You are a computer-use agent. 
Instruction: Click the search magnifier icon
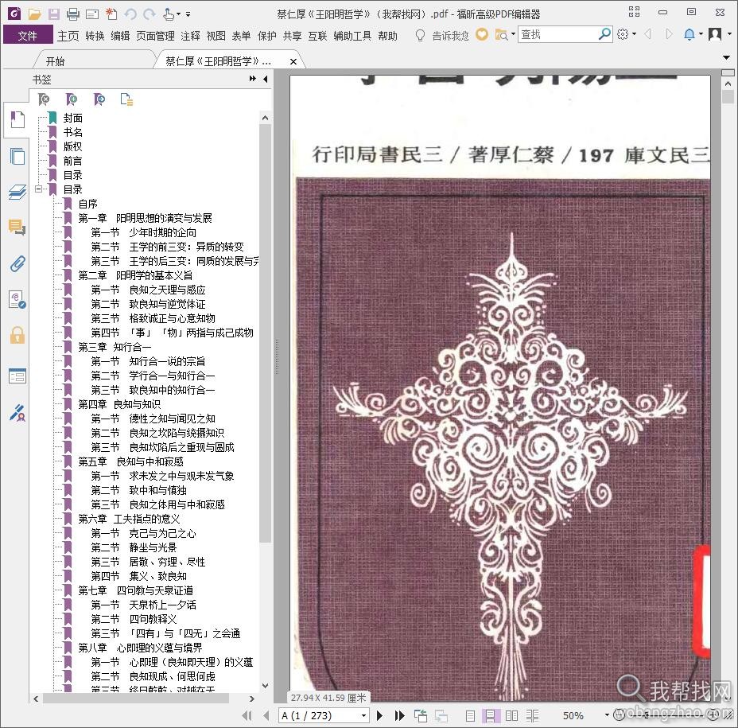pos(604,34)
